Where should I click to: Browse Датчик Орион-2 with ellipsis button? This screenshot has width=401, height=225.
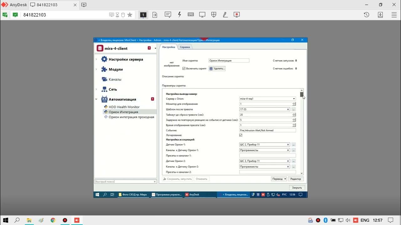[x=294, y=161]
